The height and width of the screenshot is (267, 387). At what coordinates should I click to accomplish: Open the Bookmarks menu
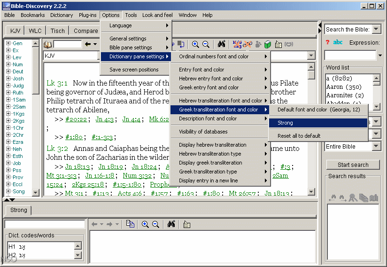click(32, 15)
